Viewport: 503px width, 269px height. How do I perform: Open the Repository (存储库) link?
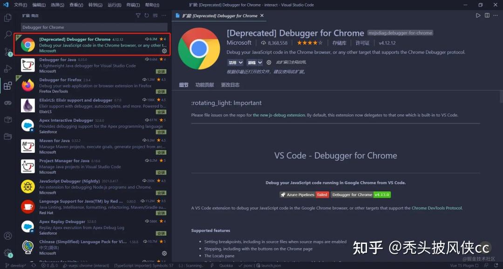pyautogui.click(x=339, y=43)
